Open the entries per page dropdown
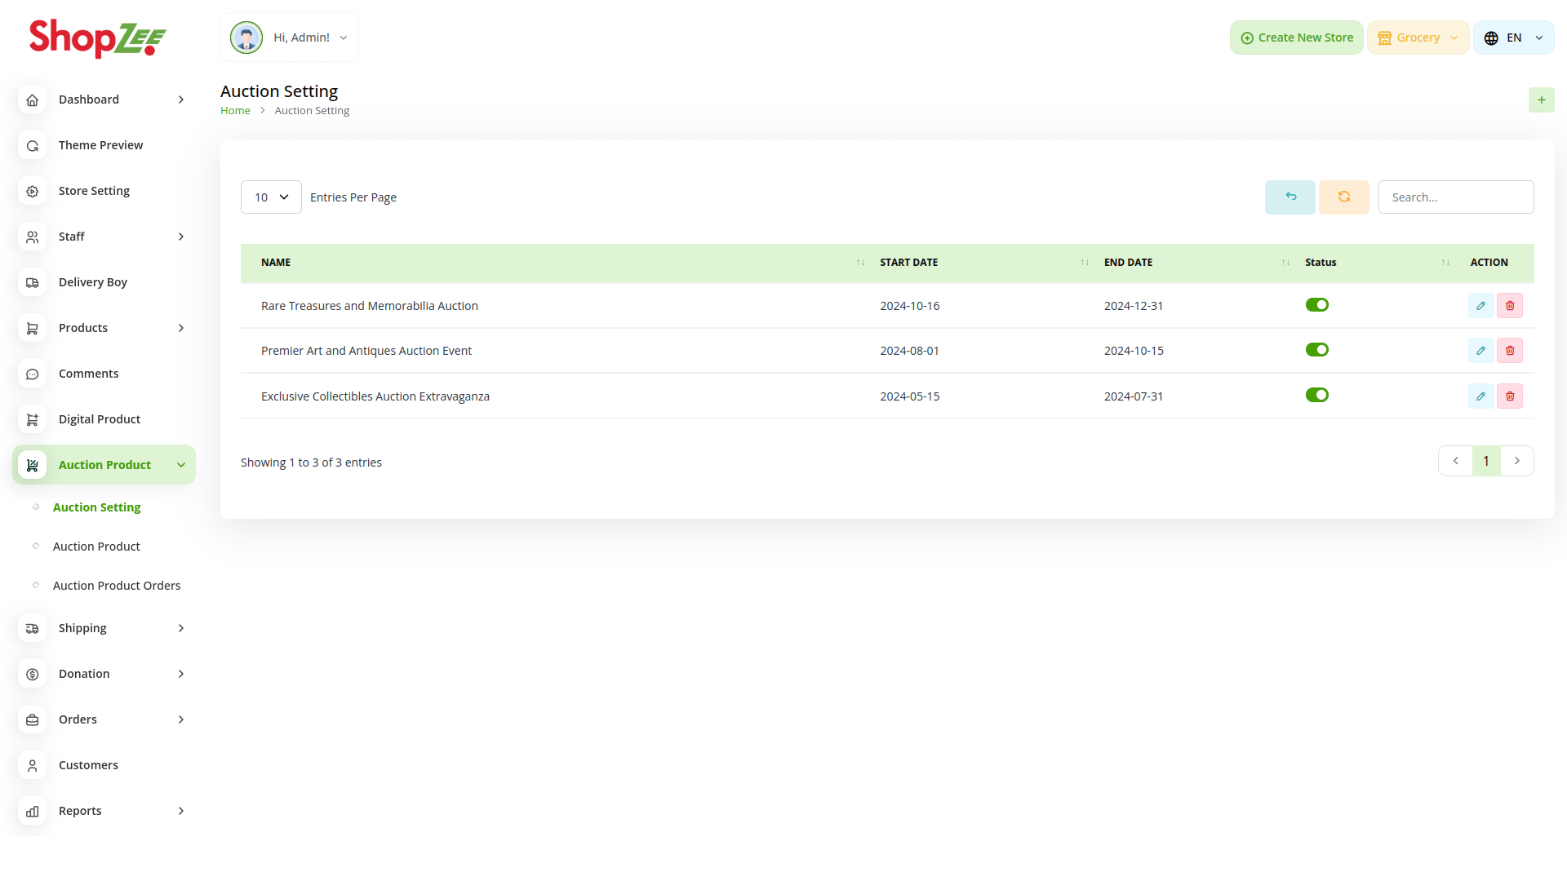Image resolution: width=1567 pixels, height=881 pixels. [x=271, y=197]
